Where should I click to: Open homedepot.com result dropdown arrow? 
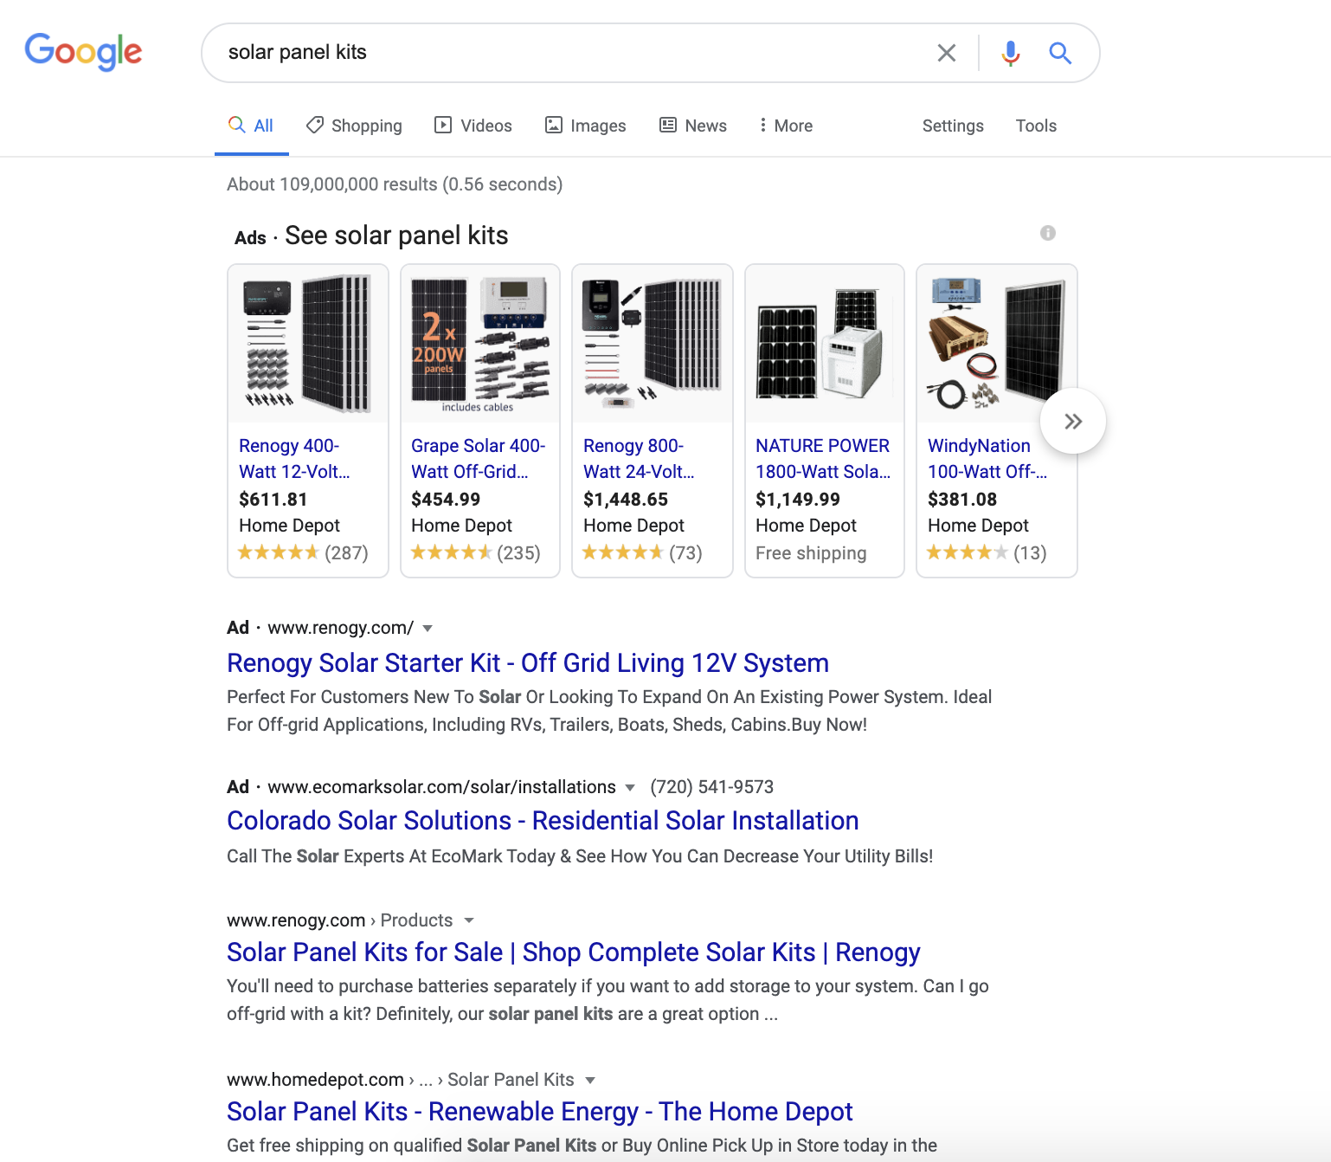[590, 1081]
